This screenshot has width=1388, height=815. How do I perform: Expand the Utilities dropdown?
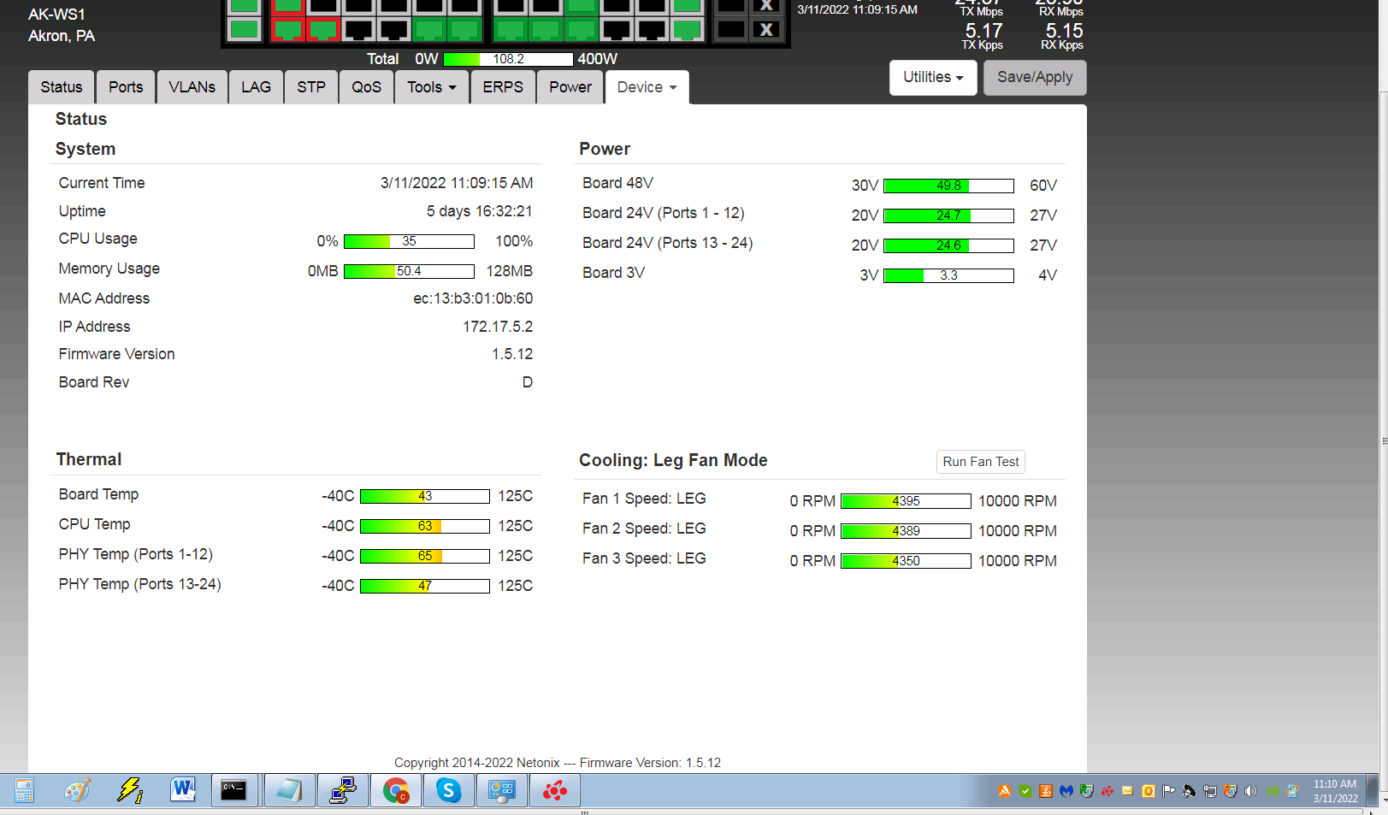pos(932,77)
